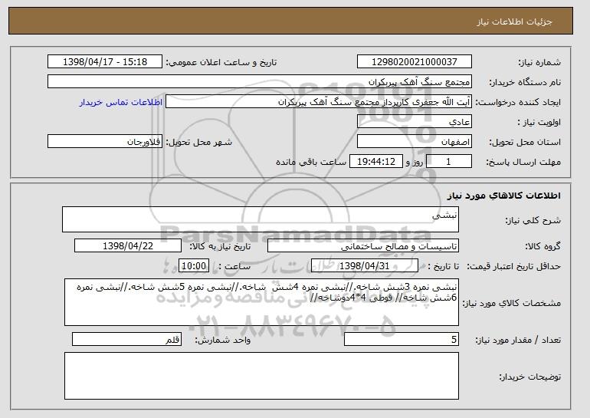The height and width of the screenshot is (418, 590).
Task: Click the مشخصات کالای مورد نیاز text area
Action: point(261,302)
